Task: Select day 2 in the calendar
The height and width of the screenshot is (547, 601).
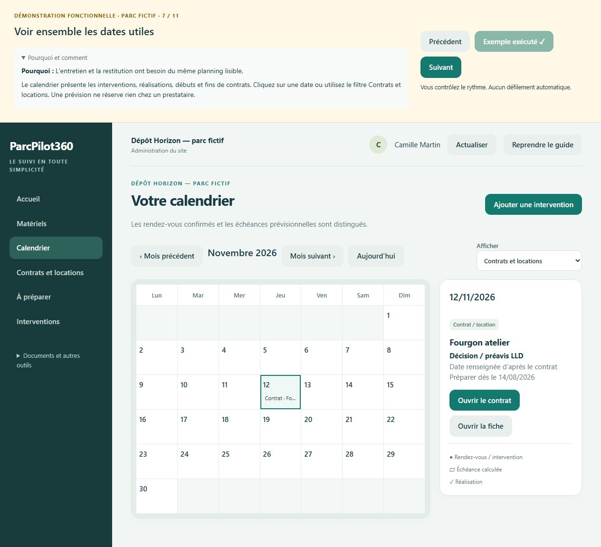Action: [x=157, y=357]
